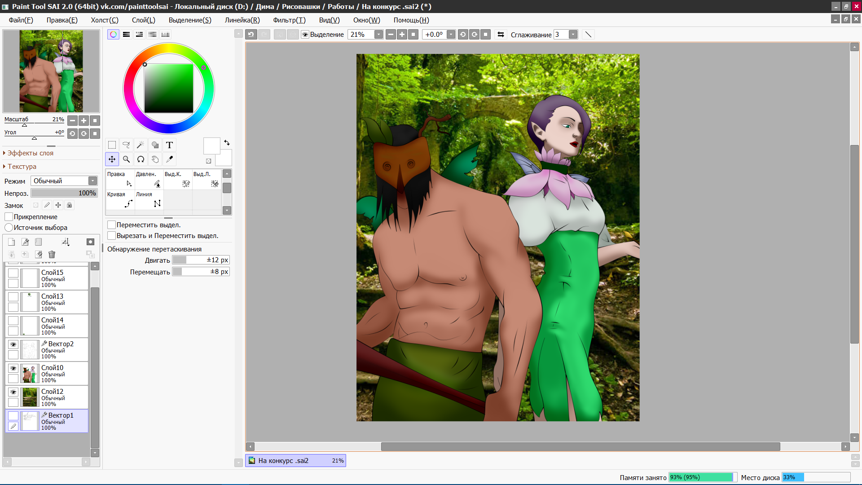Delete the selected layer with trash icon
Image resolution: width=862 pixels, height=485 pixels.
coord(52,255)
